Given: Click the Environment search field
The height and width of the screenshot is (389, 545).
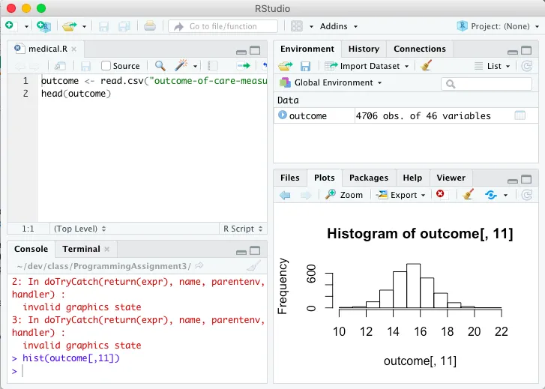Looking at the screenshot, I should (487, 84).
